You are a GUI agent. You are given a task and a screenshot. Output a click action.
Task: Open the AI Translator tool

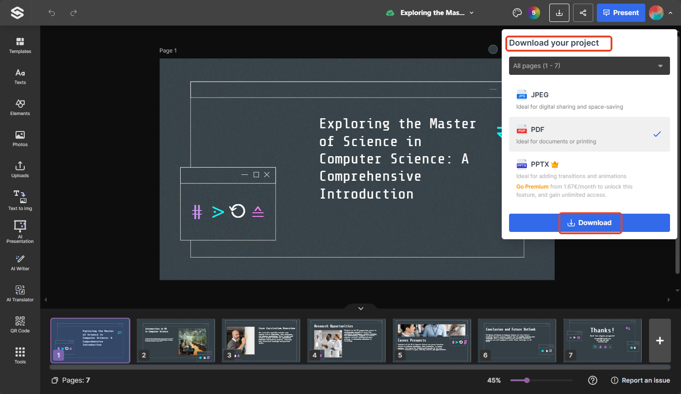pos(20,294)
